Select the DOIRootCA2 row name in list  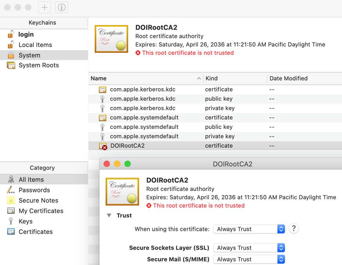(127, 146)
